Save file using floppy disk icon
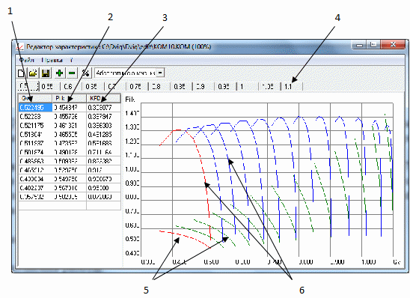410x298 pixels. (x=46, y=73)
